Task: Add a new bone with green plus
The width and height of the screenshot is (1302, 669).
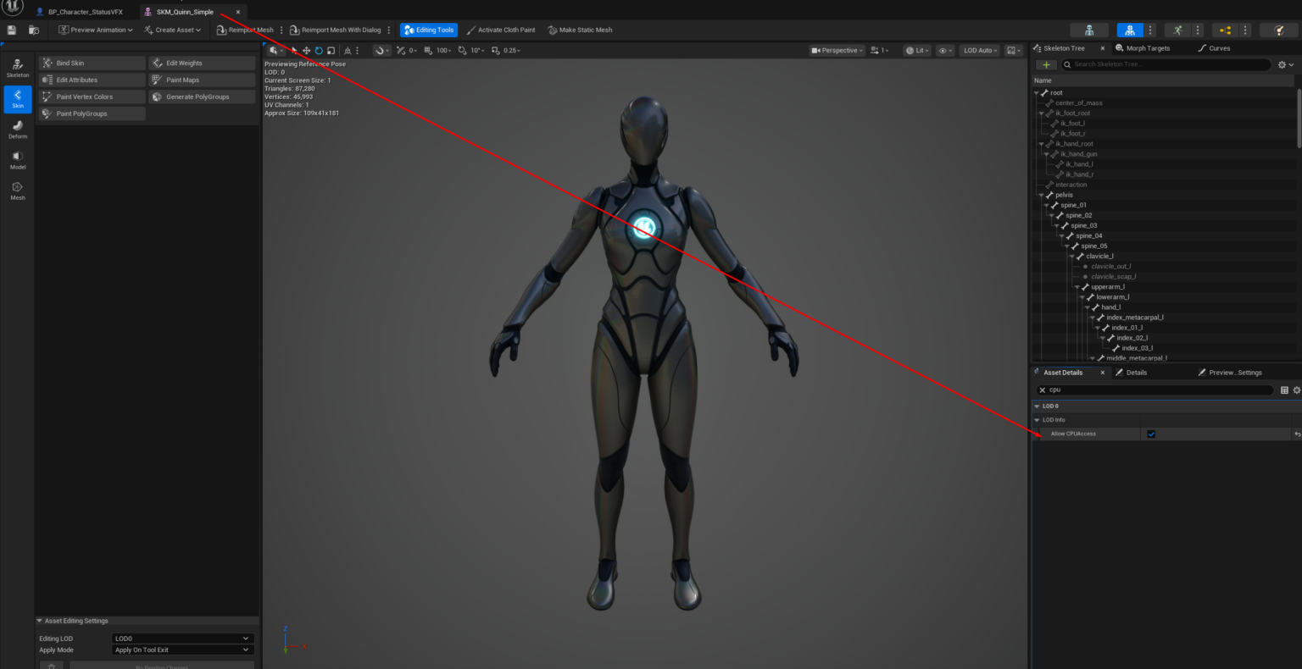Action: pos(1046,64)
